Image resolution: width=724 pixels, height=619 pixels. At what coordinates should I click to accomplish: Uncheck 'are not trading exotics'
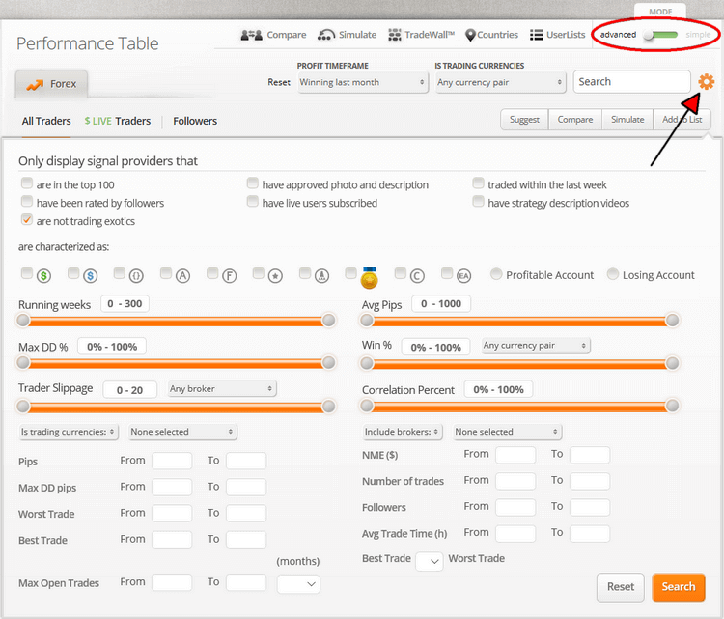click(x=27, y=219)
